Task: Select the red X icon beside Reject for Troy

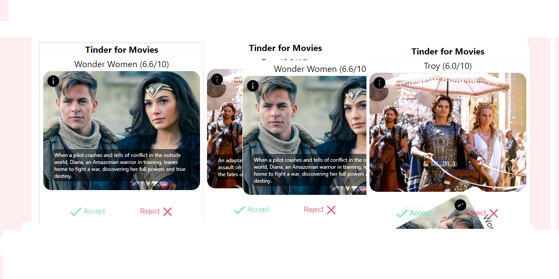Action: click(x=493, y=213)
